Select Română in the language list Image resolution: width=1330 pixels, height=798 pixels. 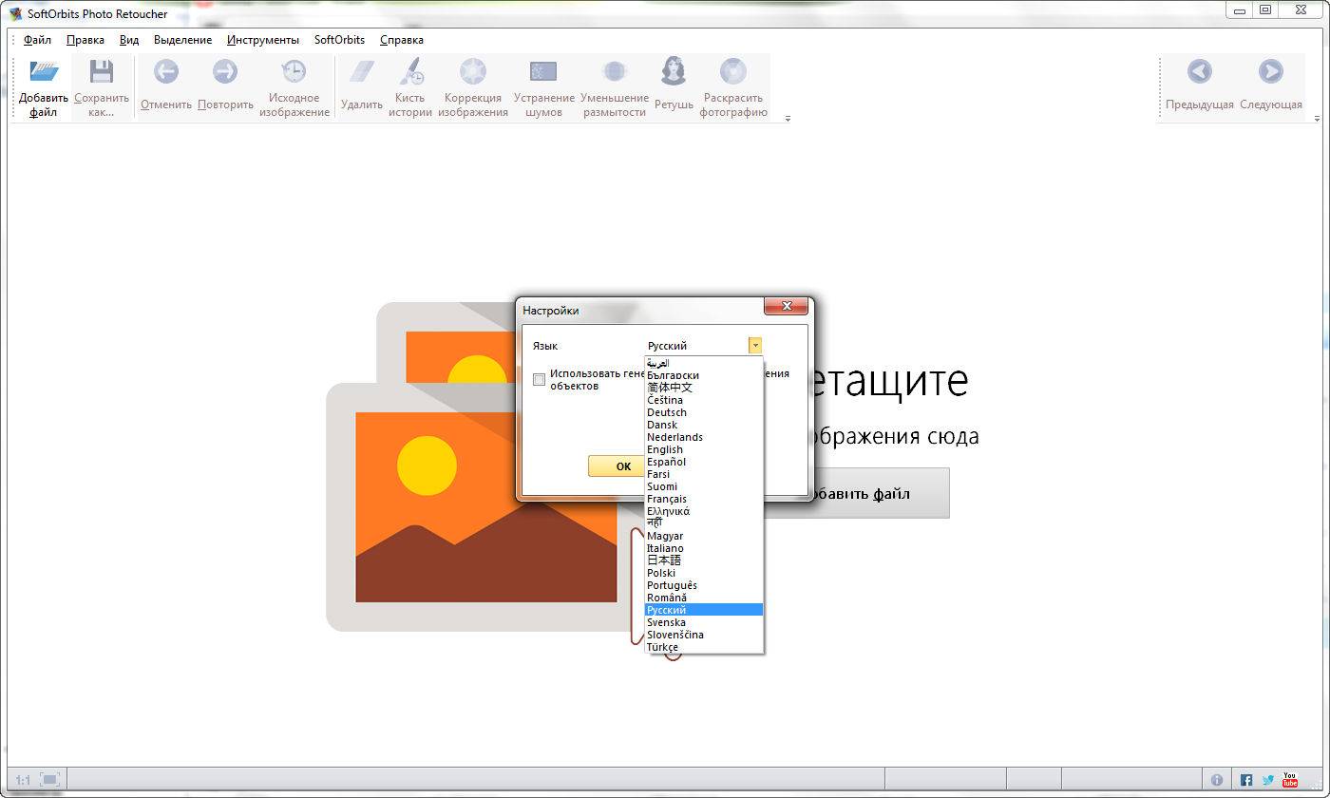click(x=704, y=598)
